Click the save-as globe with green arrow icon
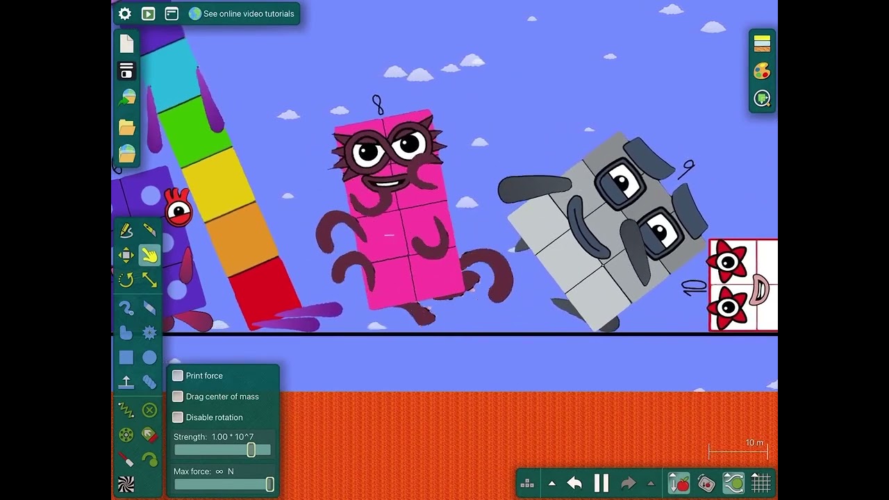The height and width of the screenshot is (500, 889). 126,98
